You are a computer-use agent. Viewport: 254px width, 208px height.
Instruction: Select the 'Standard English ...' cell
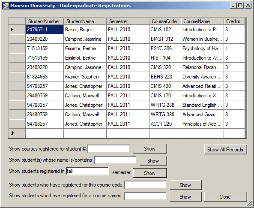[202, 105]
